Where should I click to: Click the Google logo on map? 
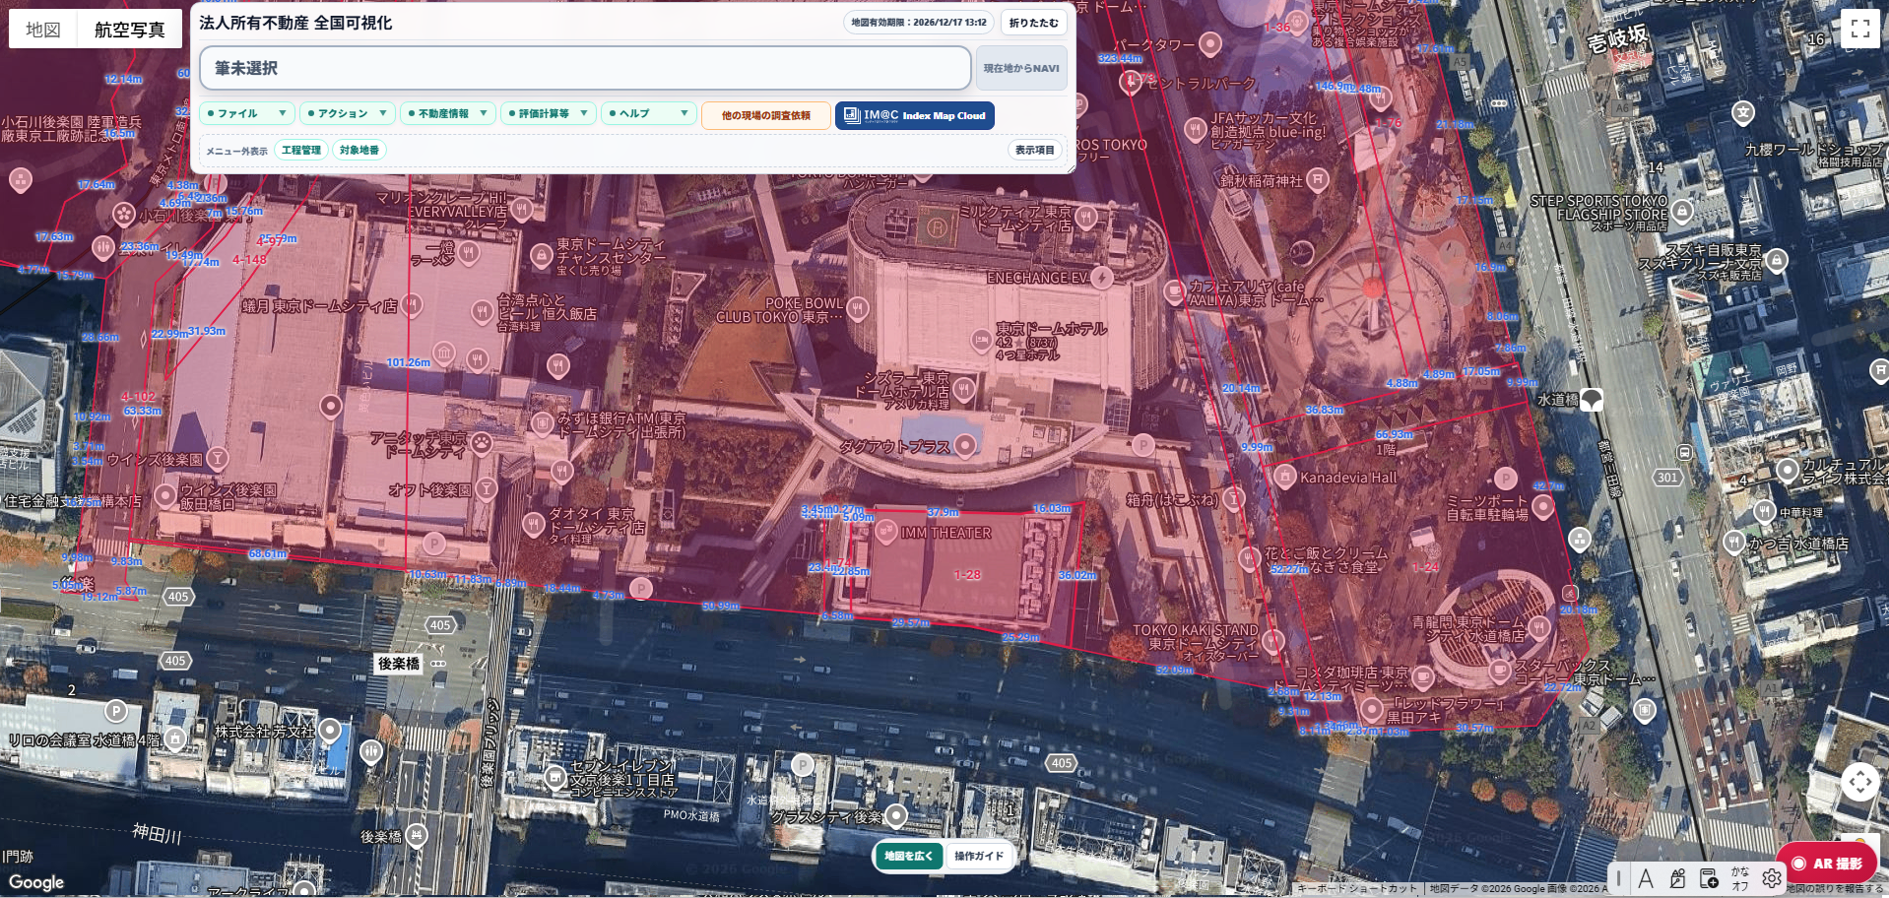(36, 882)
